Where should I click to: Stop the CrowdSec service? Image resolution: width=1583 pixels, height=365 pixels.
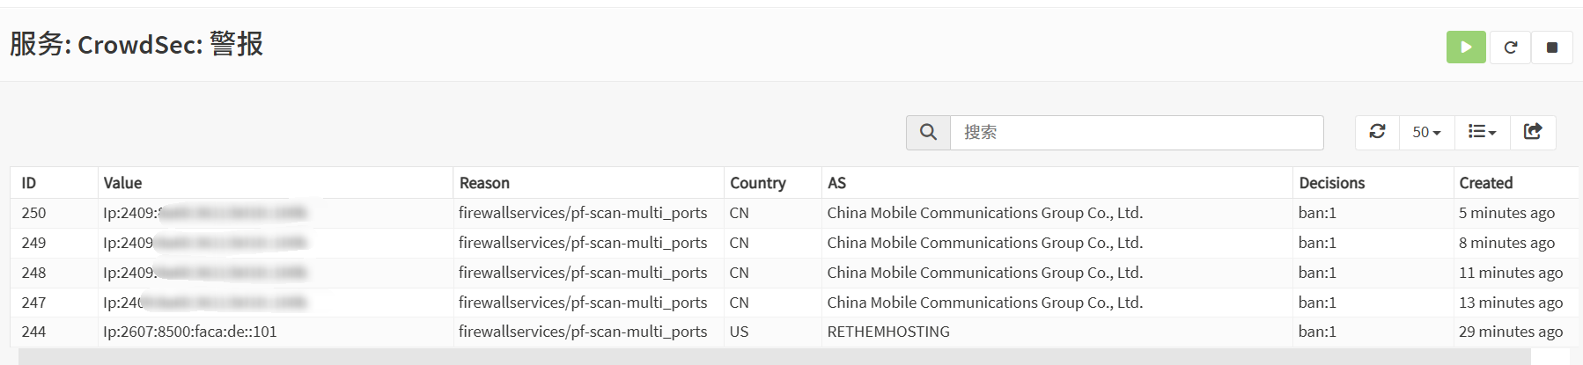coord(1552,47)
